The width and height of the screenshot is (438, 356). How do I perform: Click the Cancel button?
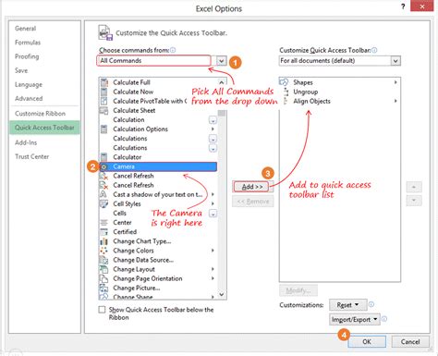pos(410,341)
